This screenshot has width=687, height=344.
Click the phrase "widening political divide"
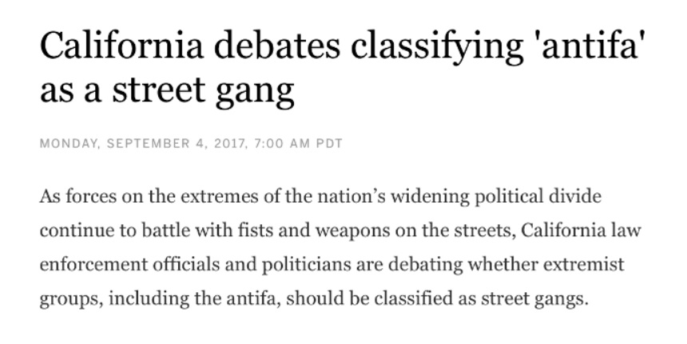[x=496, y=196]
